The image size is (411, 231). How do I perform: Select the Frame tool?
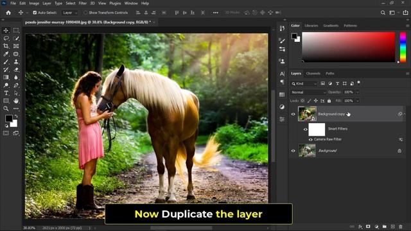tap(16, 46)
